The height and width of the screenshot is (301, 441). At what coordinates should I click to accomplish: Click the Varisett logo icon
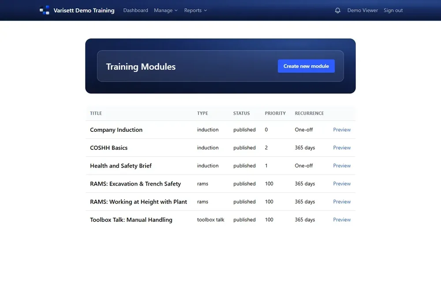coord(45,10)
